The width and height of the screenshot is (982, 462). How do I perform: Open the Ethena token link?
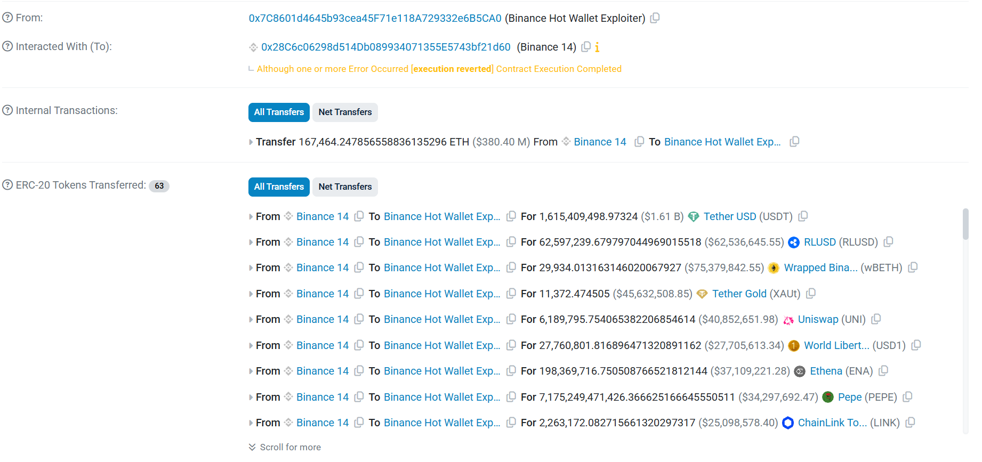coord(826,371)
